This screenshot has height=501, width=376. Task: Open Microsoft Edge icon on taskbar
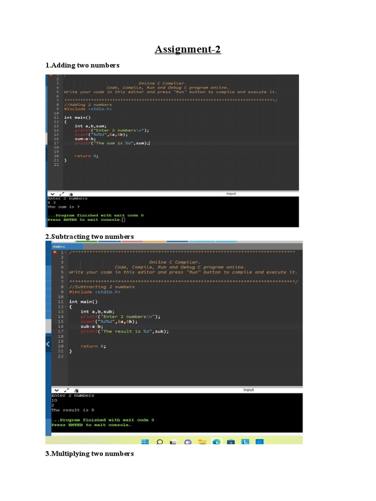[216, 442]
